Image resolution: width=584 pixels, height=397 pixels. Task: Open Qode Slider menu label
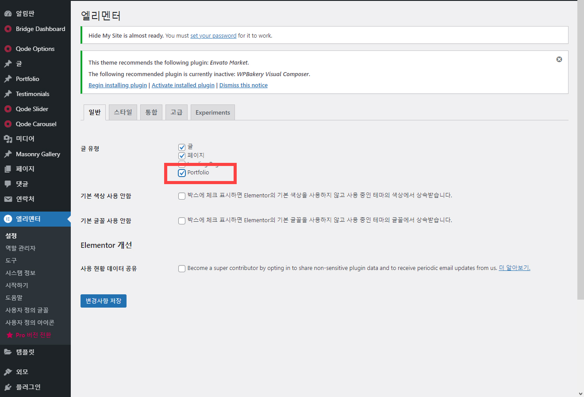click(x=32, y=109)
